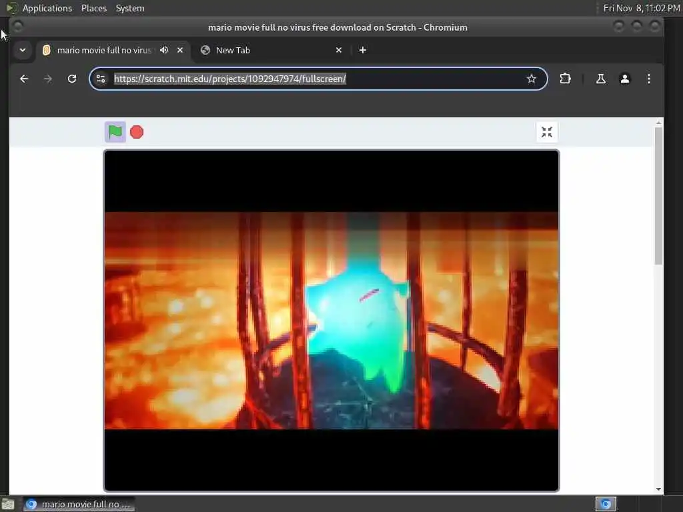The image size is (683, 512).
Task: Click the URL address bar field
Action: [318, 79]
